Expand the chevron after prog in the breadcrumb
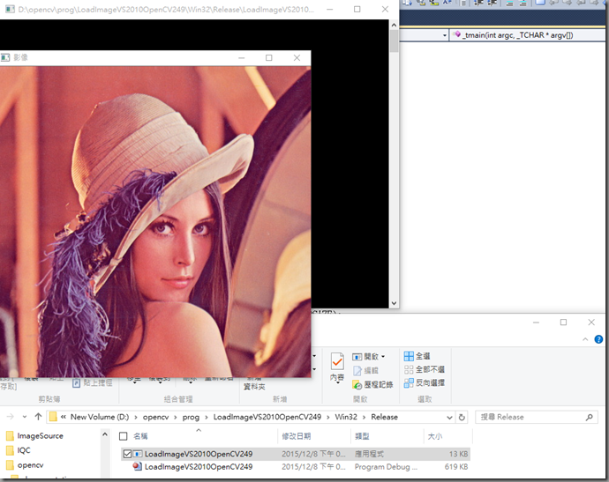 click(207, 418)
